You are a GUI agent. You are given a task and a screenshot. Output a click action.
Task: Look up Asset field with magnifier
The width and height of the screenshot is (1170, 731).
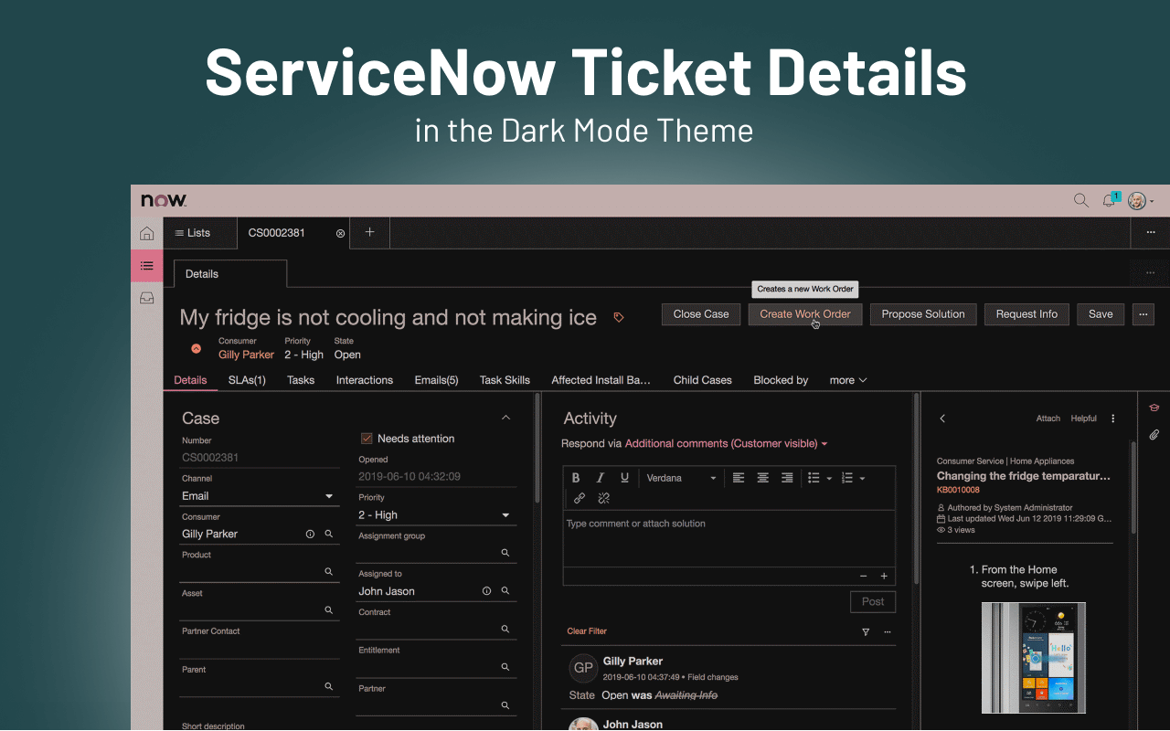tap(329, 610)
